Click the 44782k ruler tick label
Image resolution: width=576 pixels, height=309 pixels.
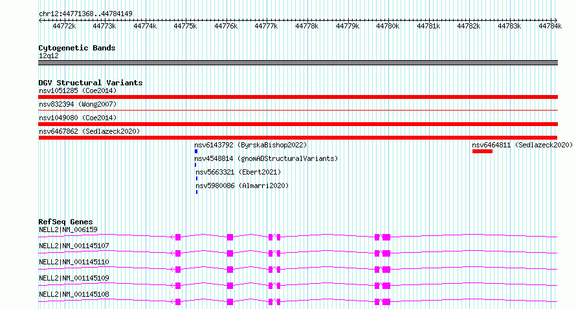(x=469, y=26)
